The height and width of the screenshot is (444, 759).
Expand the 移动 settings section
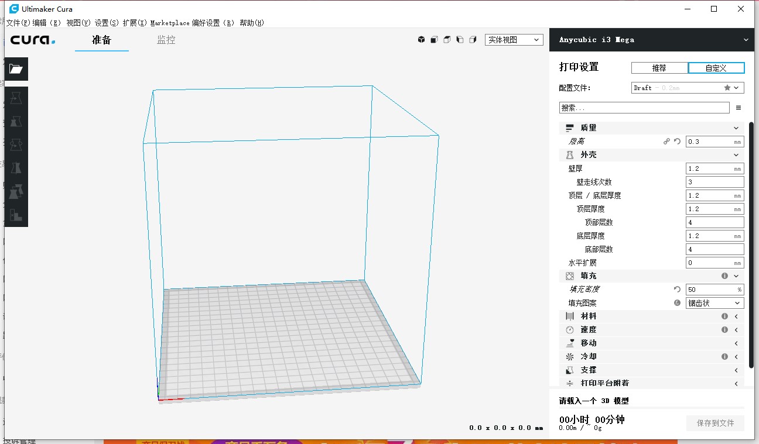[652, 343]
